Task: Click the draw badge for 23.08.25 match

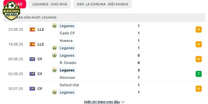Action: (x=198, y=29)
